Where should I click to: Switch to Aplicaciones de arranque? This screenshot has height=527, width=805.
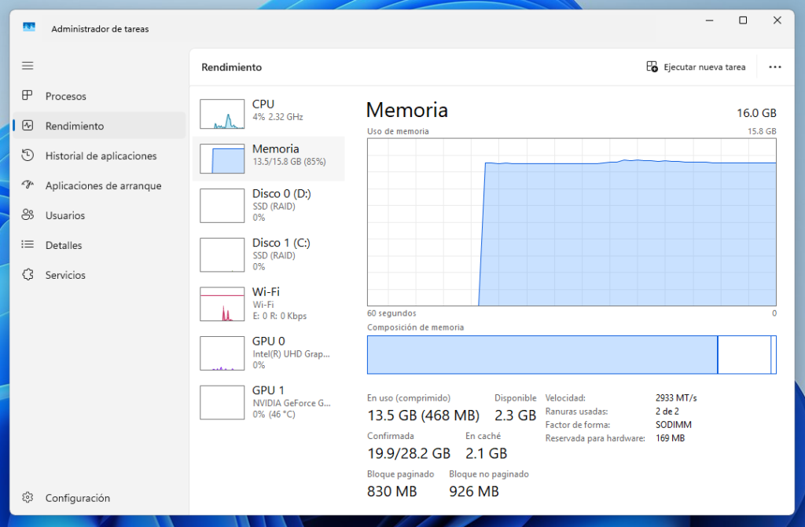pyautogui.click(x=103, y=185)
